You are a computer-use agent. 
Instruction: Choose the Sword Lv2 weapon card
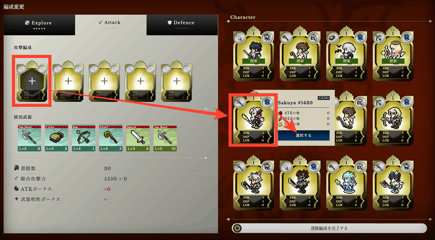(x=138, y=138)
